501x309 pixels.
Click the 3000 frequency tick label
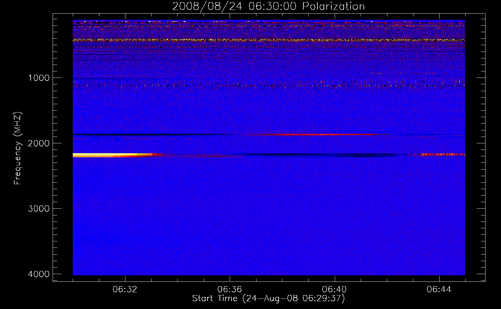[39, 209]
